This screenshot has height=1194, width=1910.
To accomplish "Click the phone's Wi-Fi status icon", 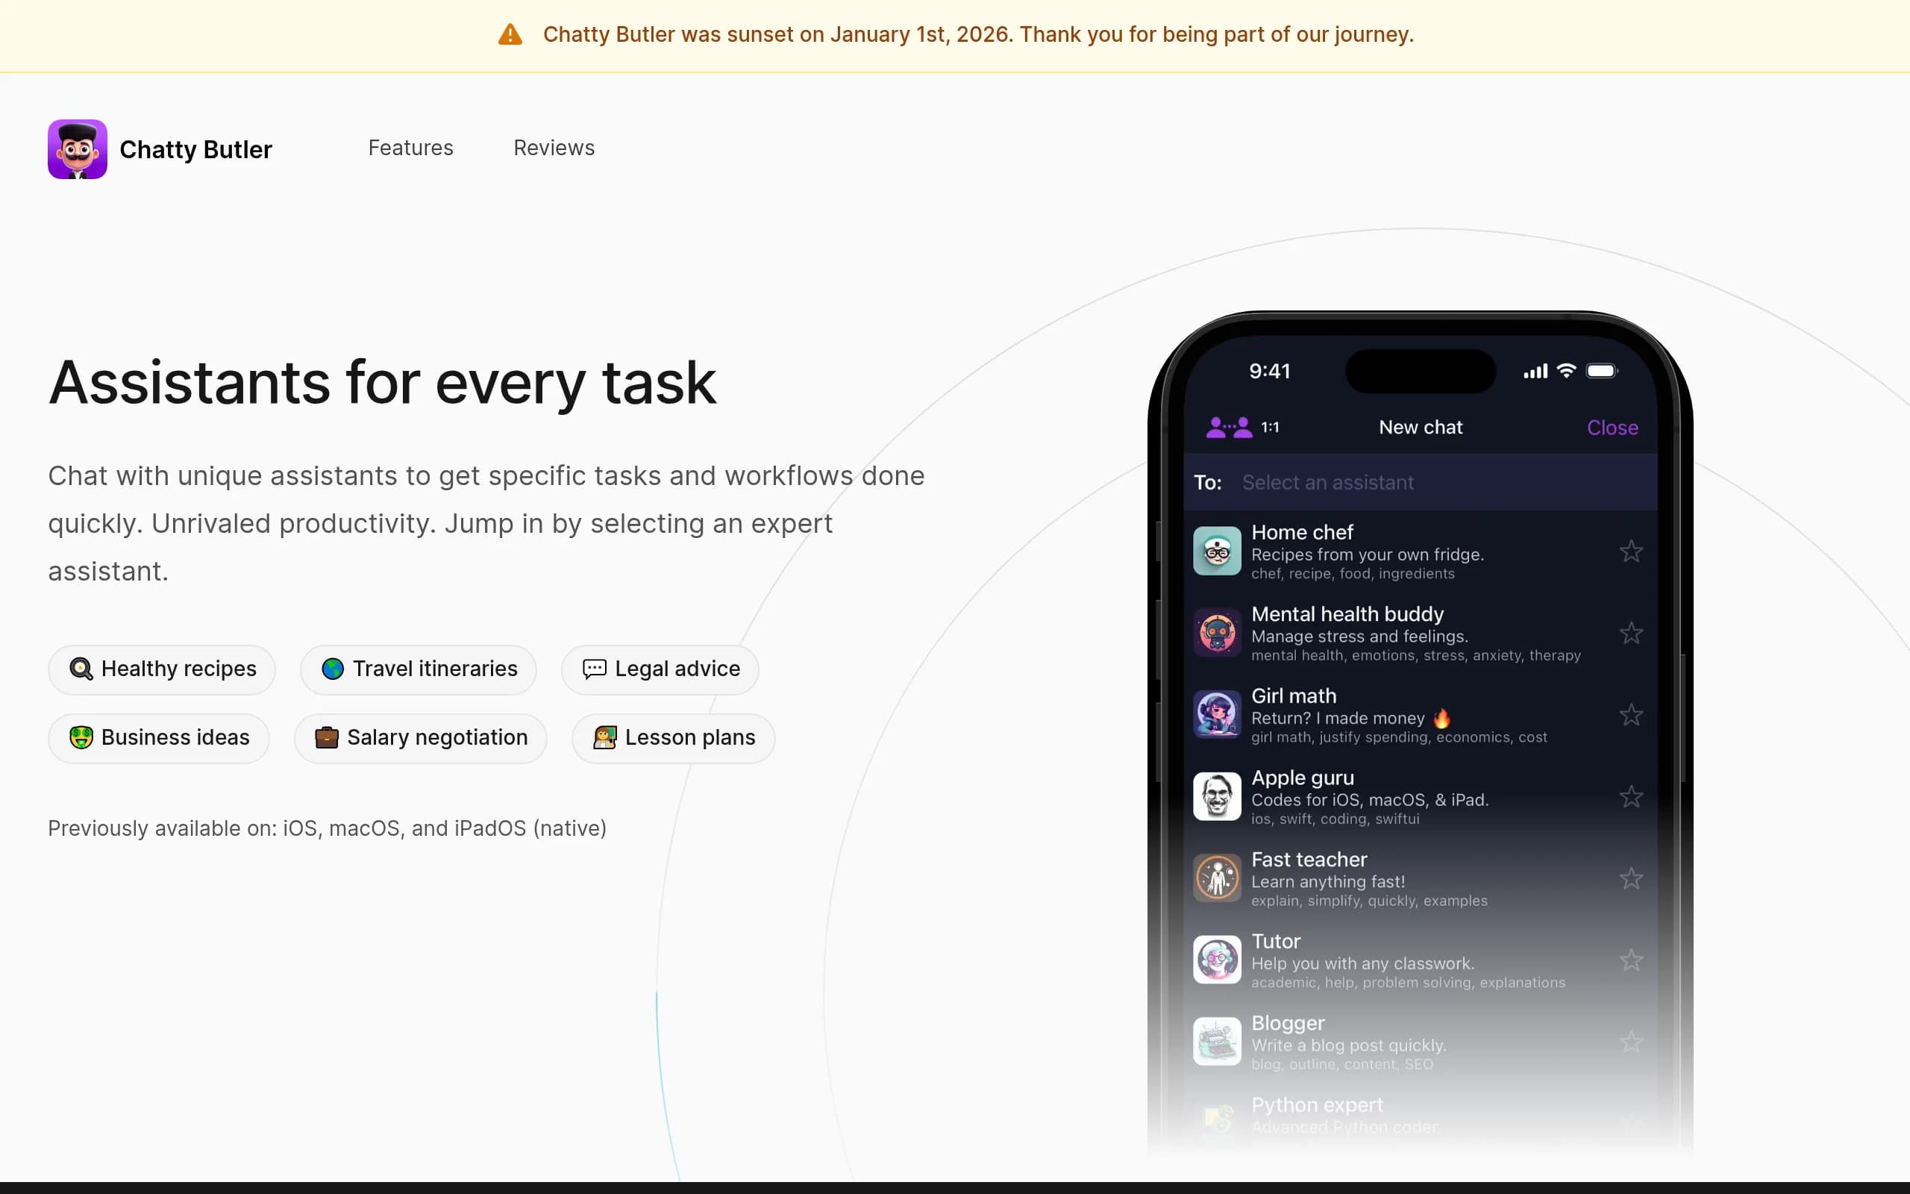I will (x=1566, y=370).
